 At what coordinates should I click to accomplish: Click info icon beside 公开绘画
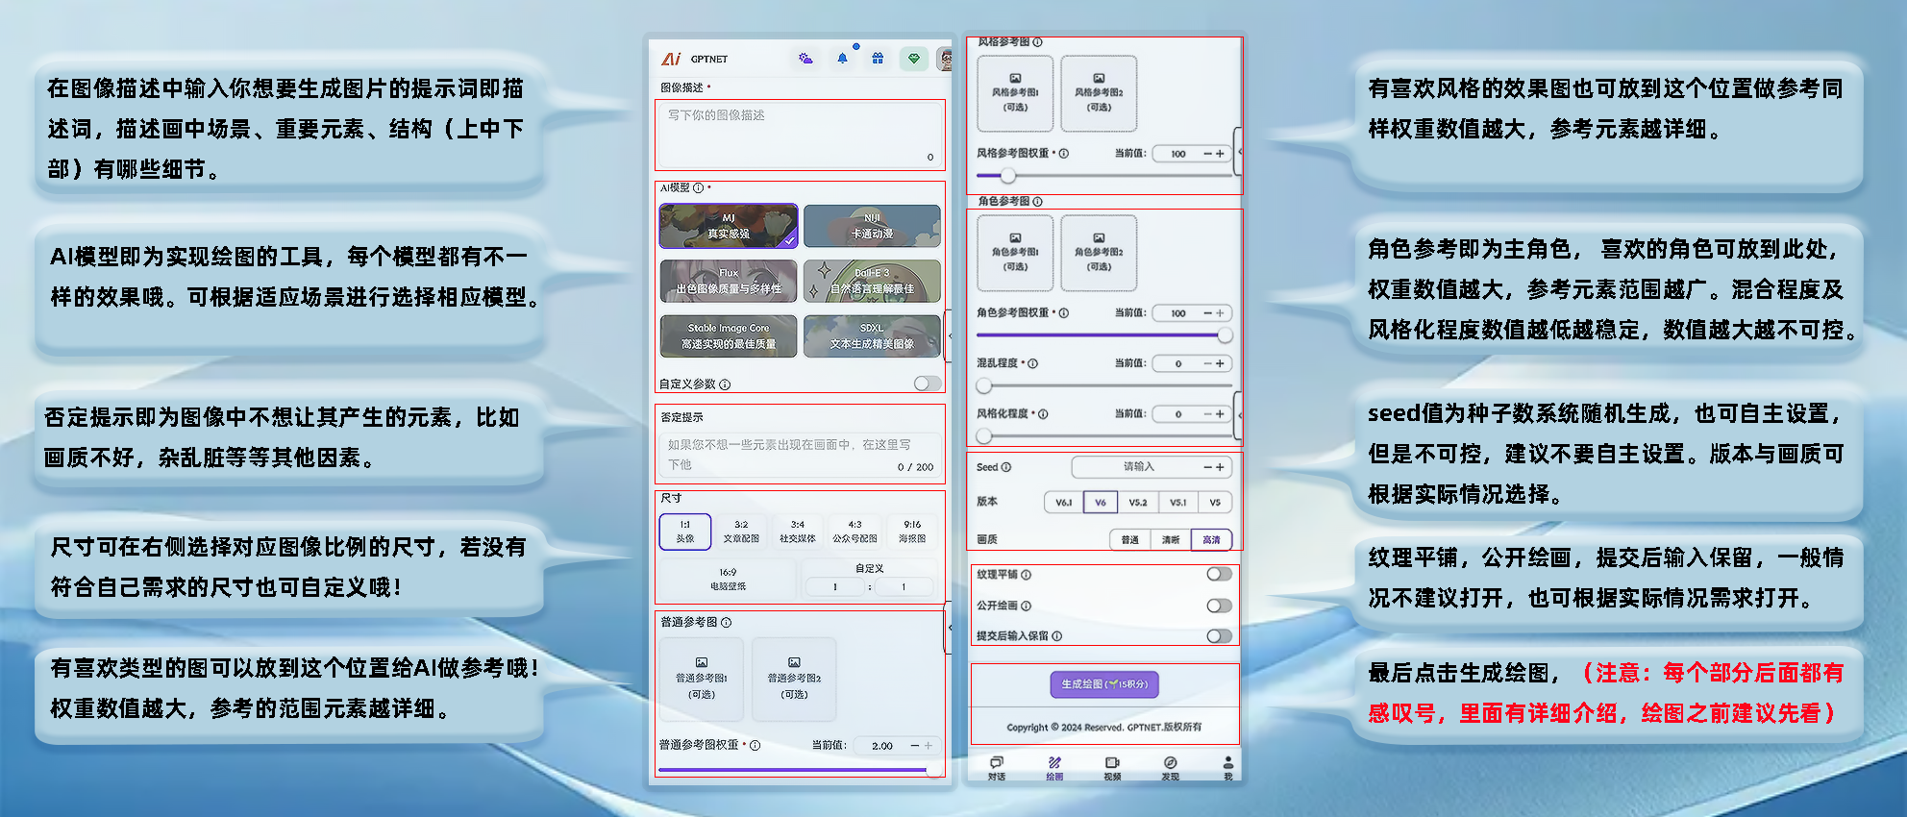[x=1027, y=606]
